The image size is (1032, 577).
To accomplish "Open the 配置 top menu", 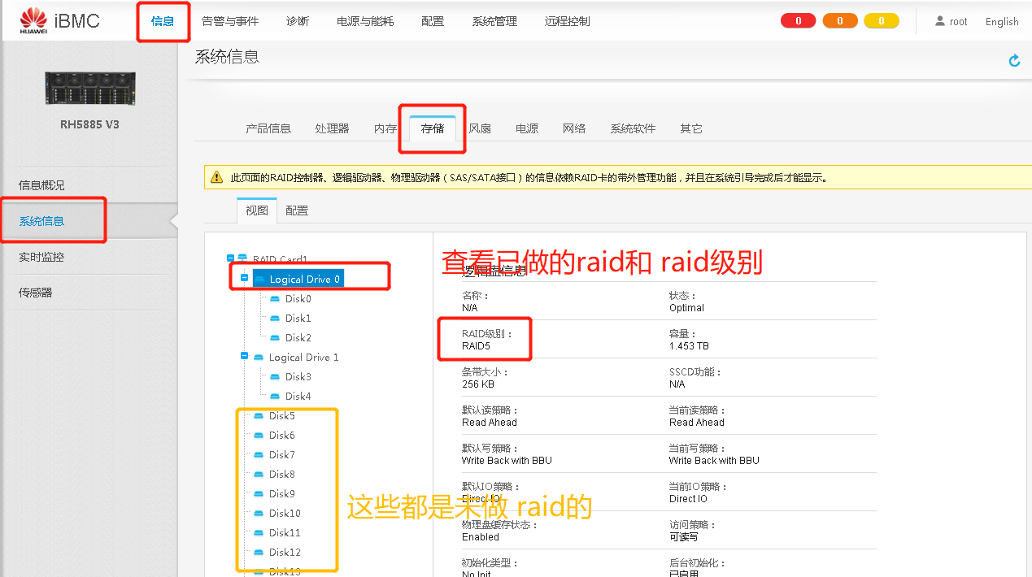I will [x=433, y=21].
